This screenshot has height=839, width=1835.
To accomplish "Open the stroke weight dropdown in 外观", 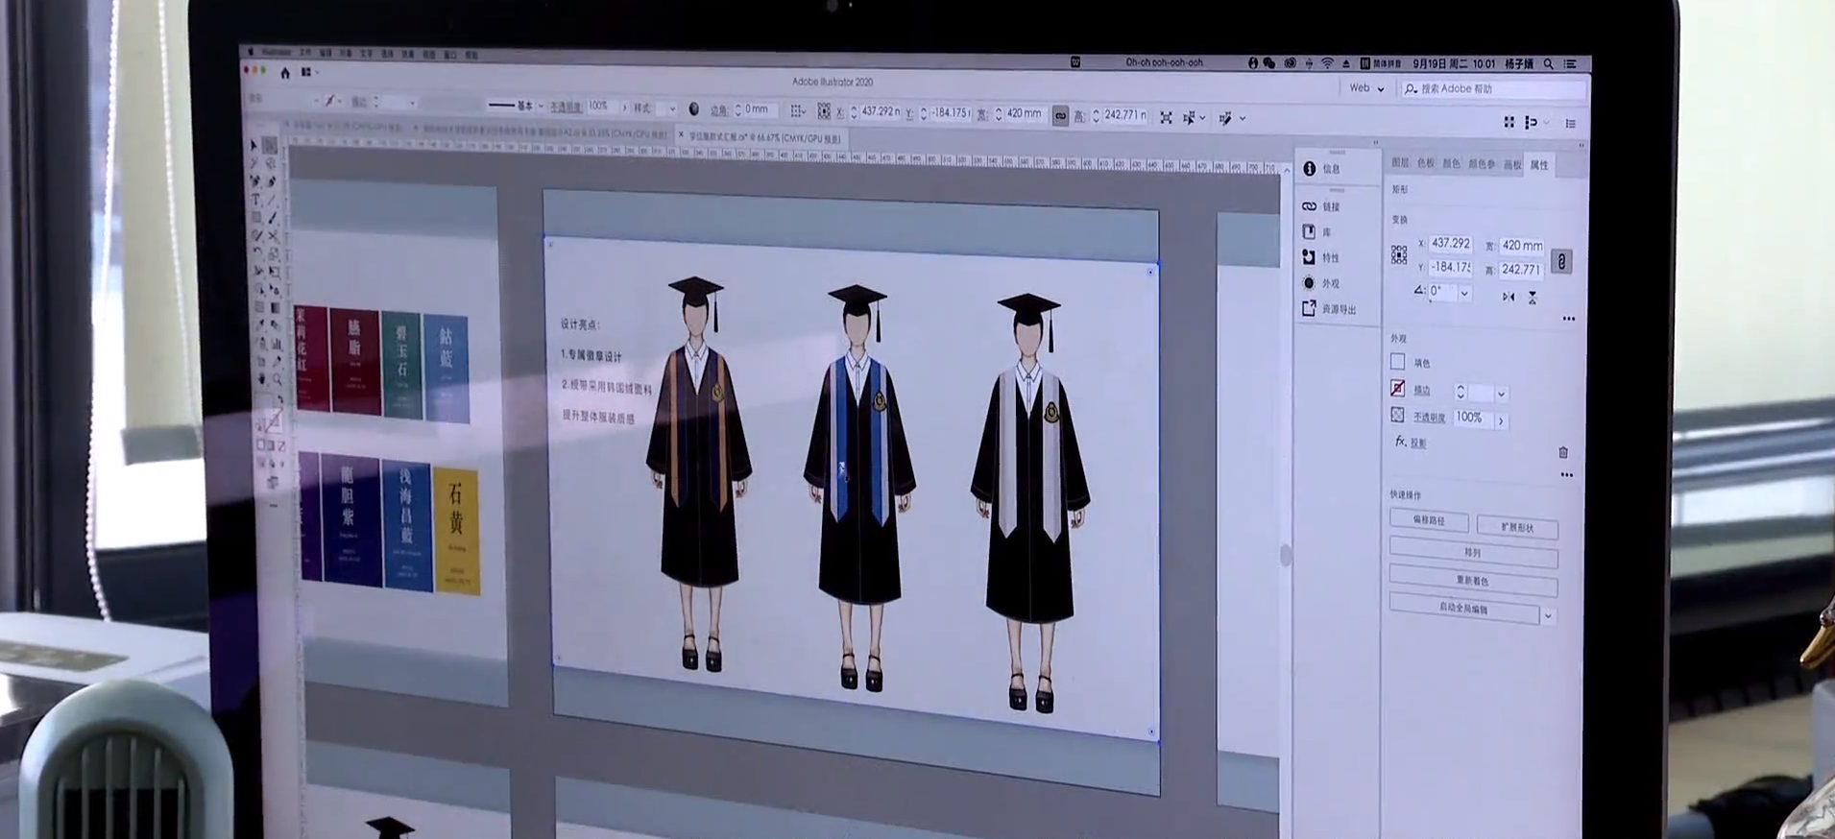I will (x=1502, y=394).
